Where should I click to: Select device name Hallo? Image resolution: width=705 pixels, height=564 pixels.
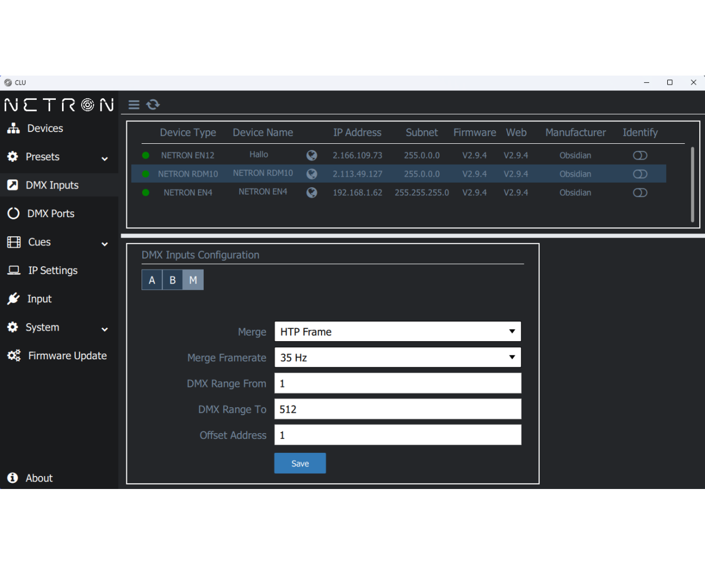tap(259, 155)
